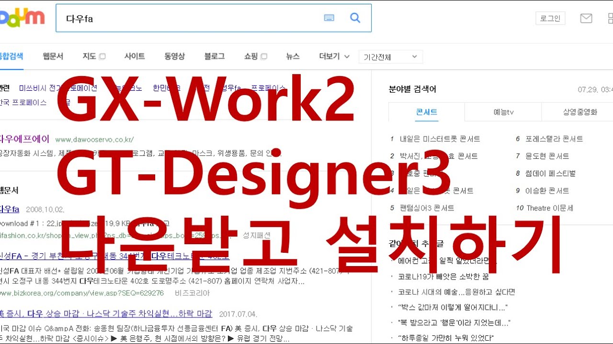Click ranked keyword 윤도현 콘서트
Viewport: 613px width, 344px height.
[x=547, y=156]
